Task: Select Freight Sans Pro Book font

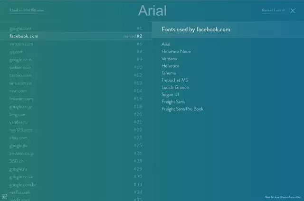Action: point(182,109)
